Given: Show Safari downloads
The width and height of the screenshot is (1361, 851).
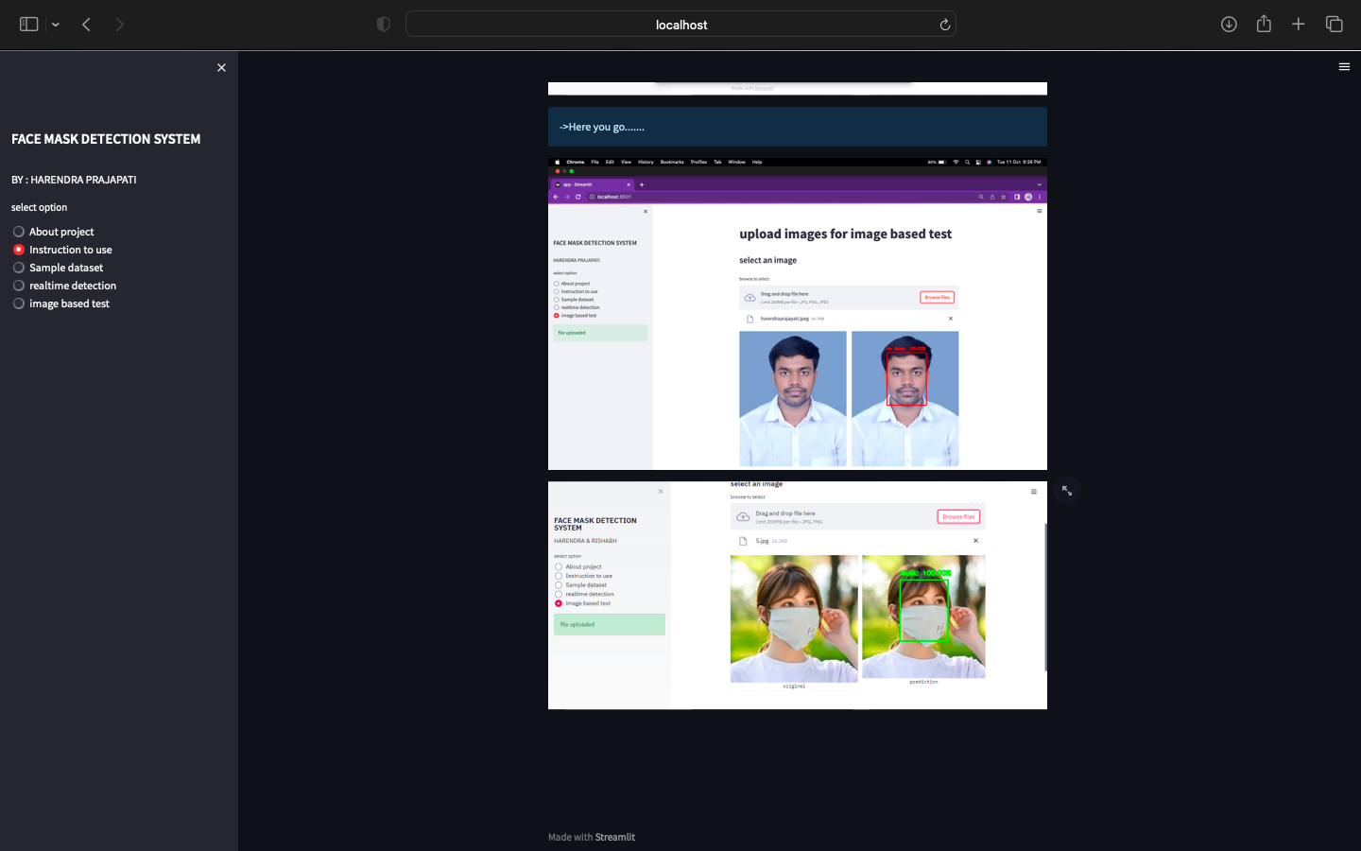Looking at the screenshot, I should click(x=1229, y=25).
